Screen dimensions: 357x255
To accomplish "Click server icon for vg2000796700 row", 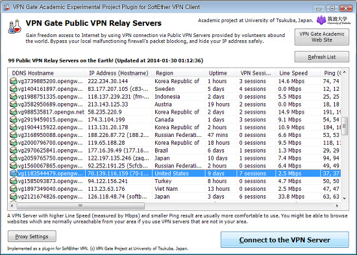I will 14,143.
